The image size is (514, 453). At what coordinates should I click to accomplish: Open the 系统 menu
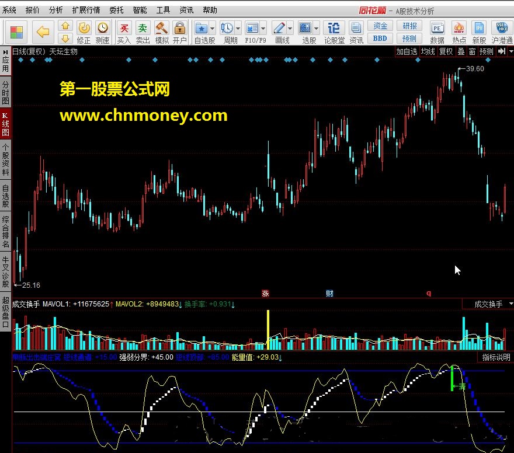click(9, 10)
